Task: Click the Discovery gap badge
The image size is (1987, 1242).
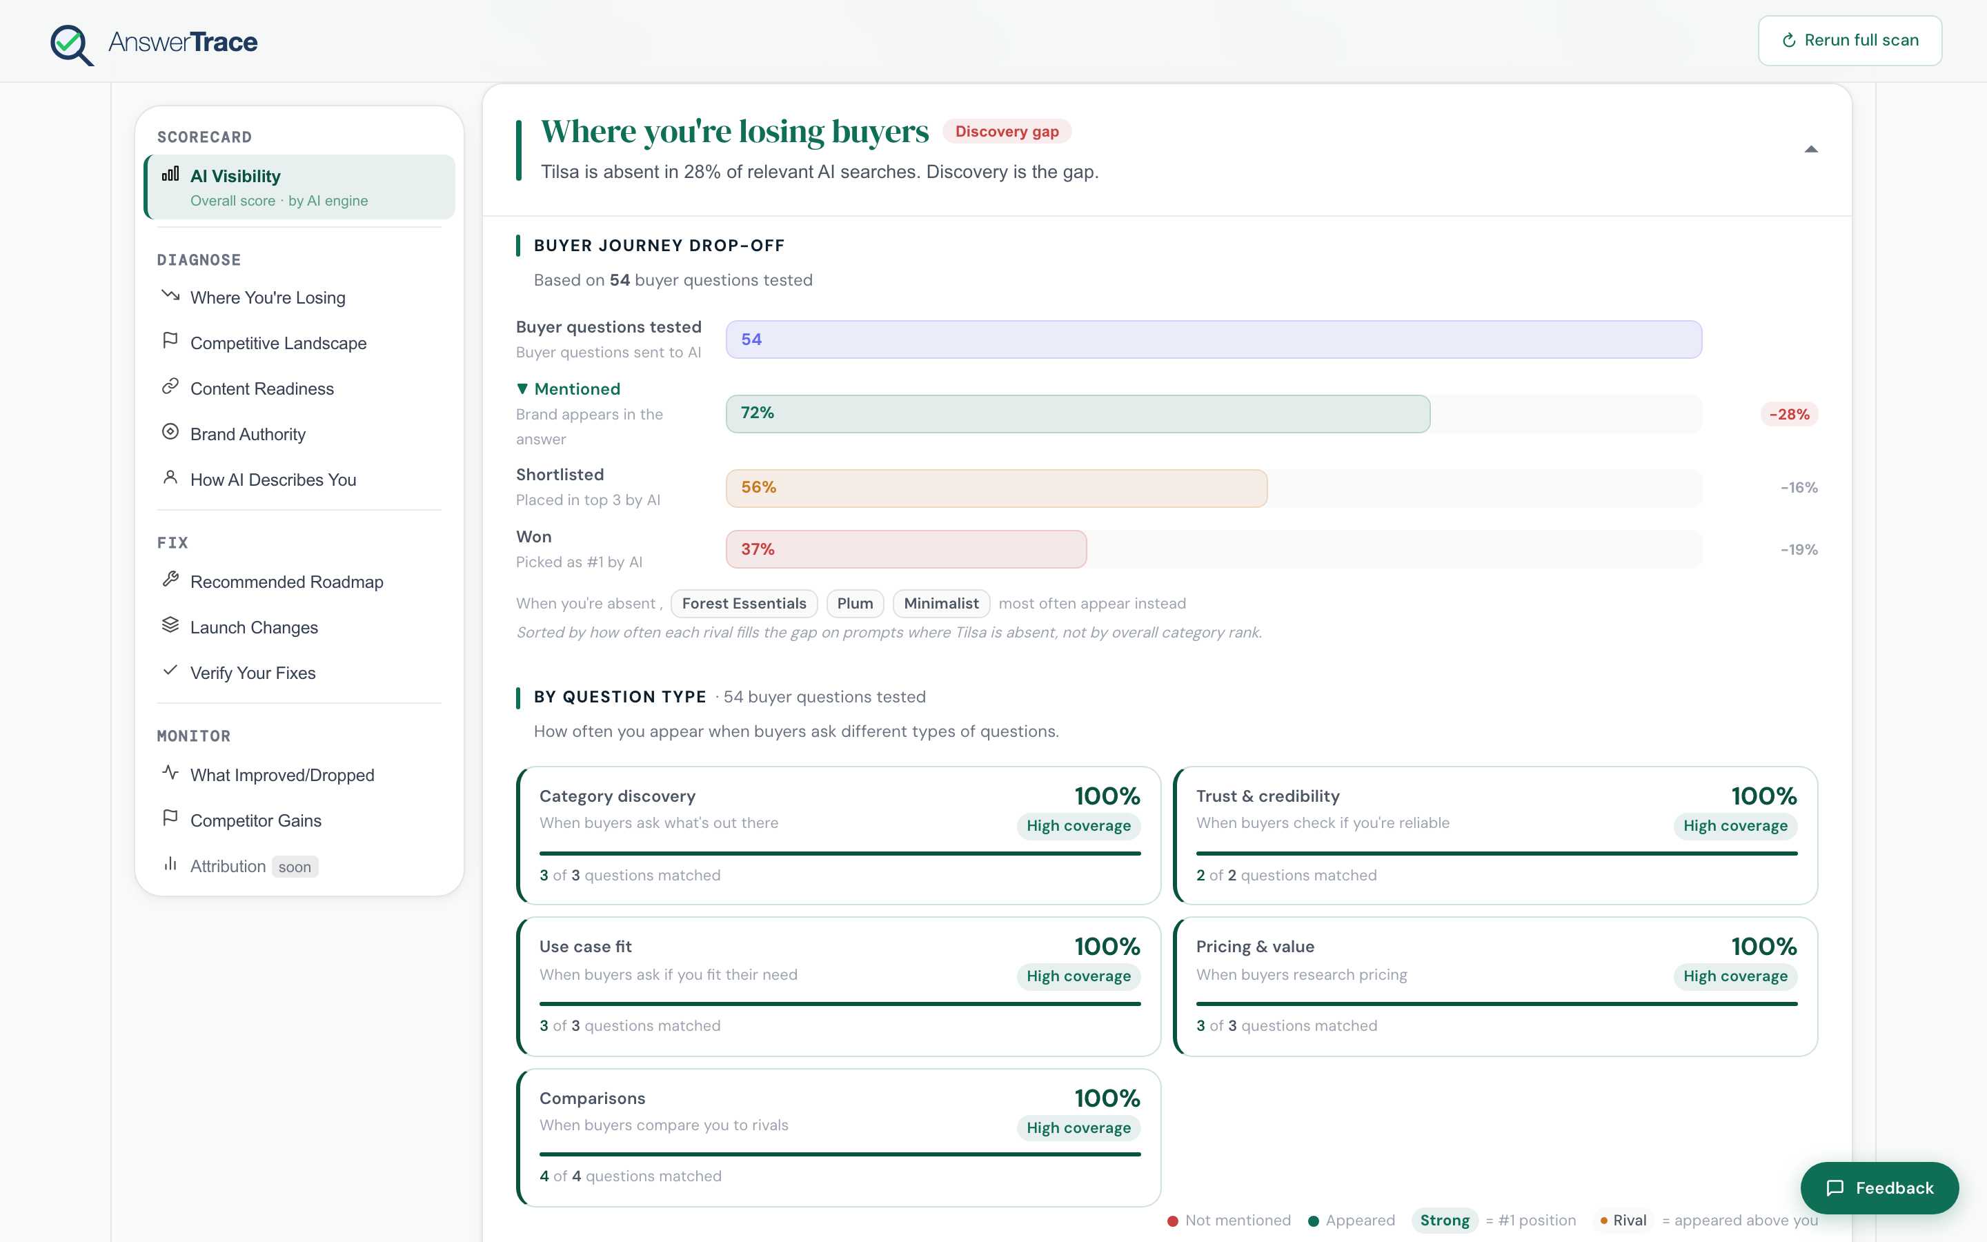Action: coord(1007,131)
